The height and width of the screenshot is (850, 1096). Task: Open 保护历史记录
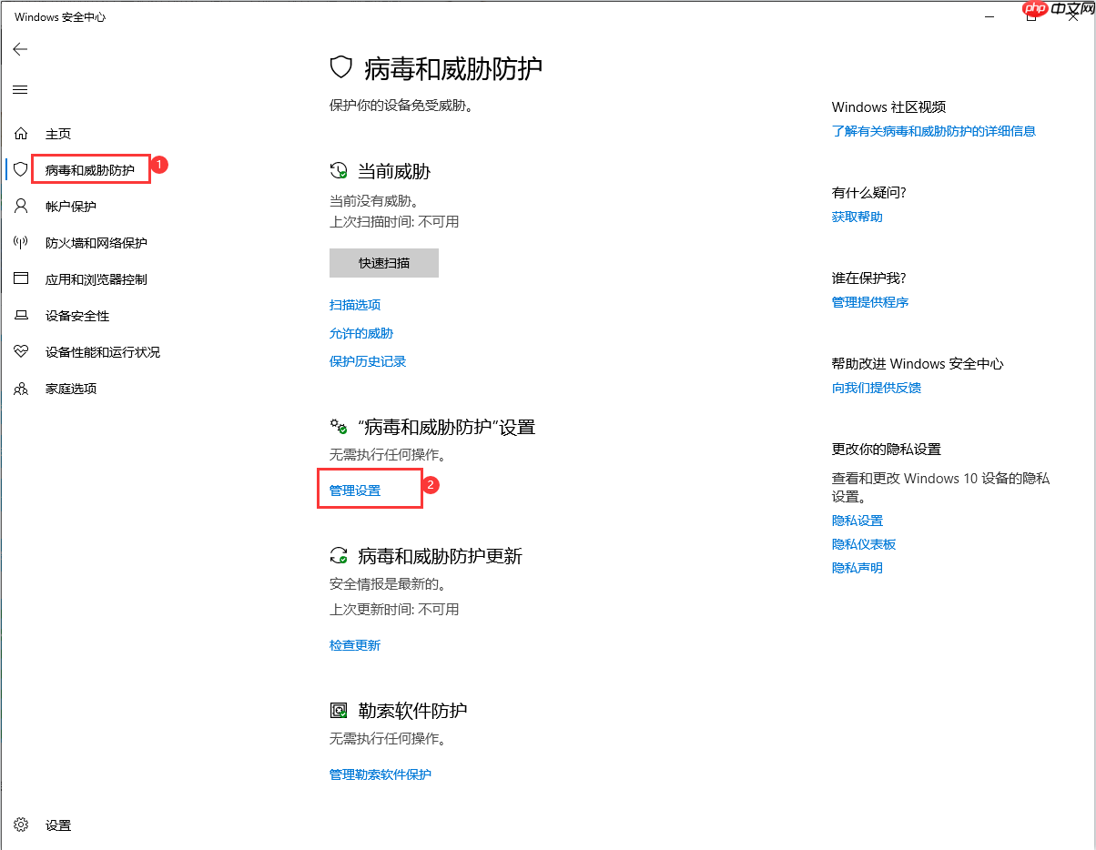(368, 360)
